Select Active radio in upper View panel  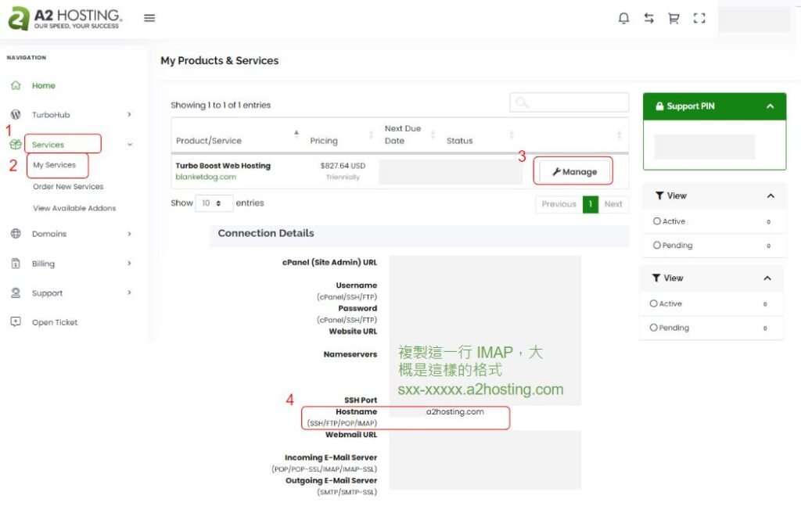click(x=657, y=221)
